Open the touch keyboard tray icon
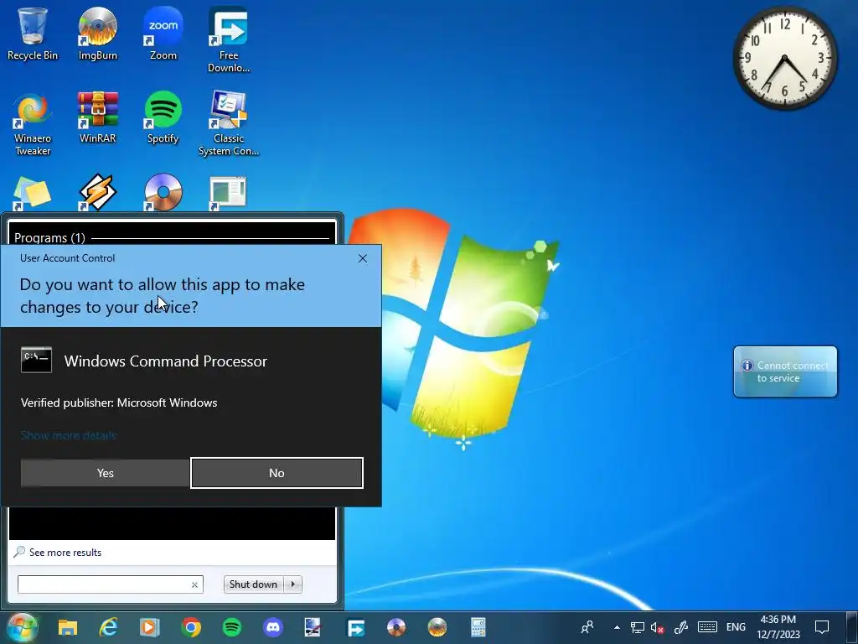 click(707, 627)
